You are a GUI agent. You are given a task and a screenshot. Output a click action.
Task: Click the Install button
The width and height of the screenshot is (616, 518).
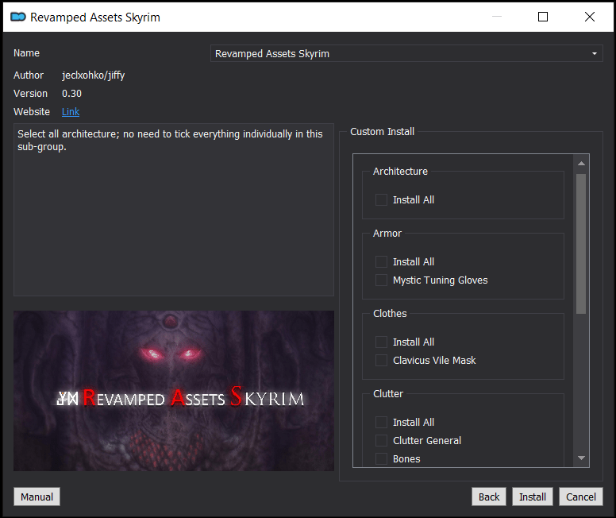533,497
